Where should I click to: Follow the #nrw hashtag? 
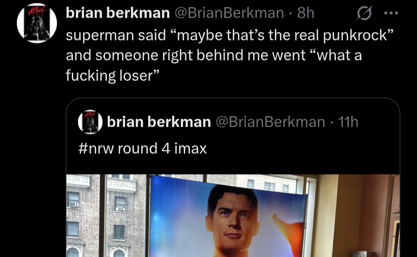coord(96,148)
